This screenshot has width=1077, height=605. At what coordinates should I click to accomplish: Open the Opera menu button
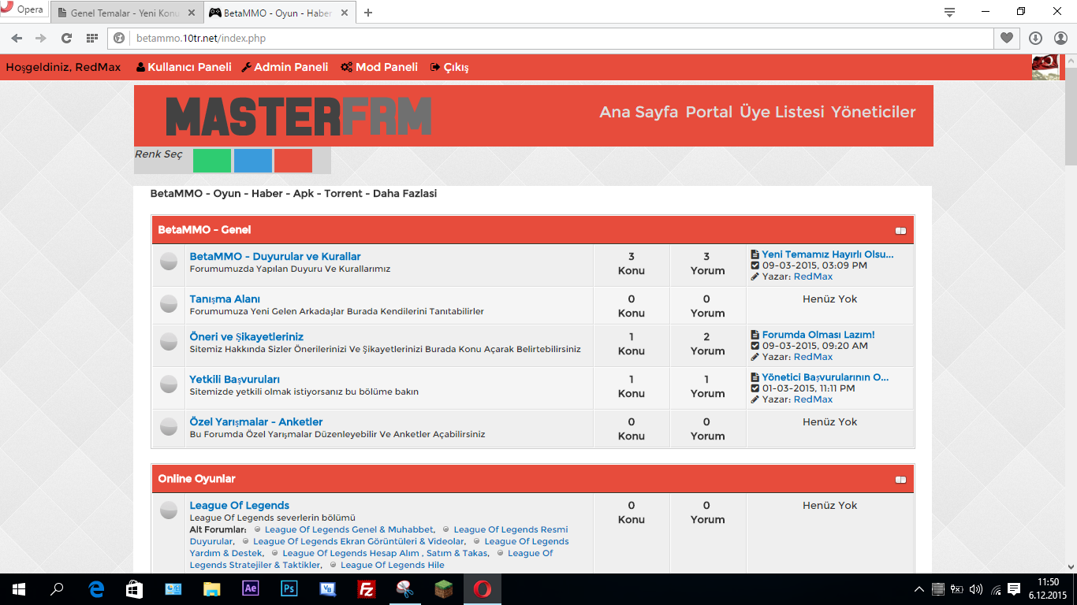click(x=23, y=10)
